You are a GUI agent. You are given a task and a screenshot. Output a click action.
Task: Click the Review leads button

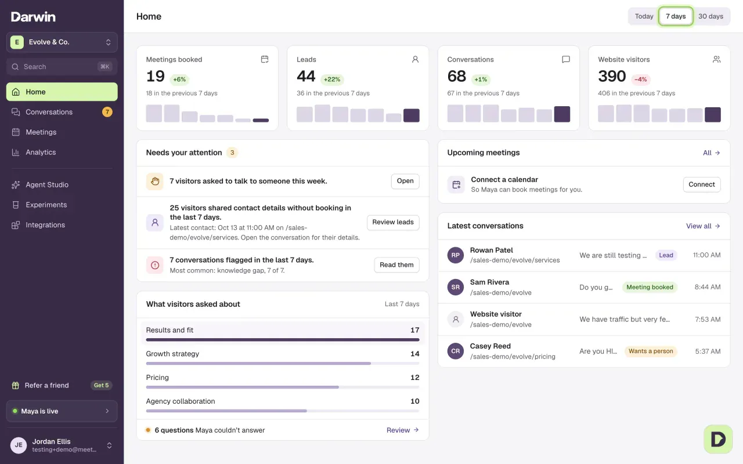pyautogui.click(x=393, y=222)
